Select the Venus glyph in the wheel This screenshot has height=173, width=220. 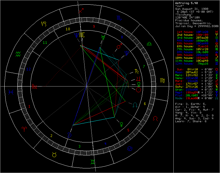coord(122,124)
